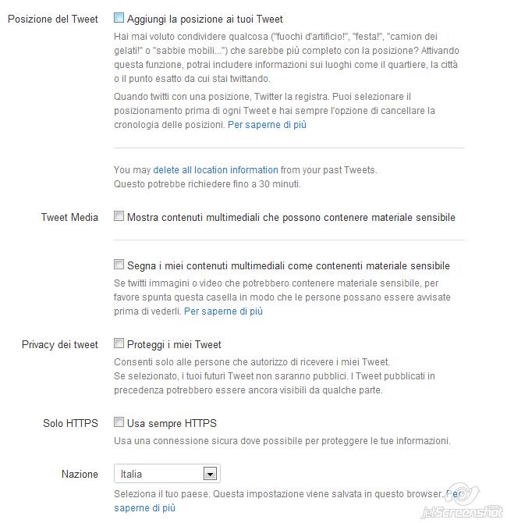The height and width of the screenshot is (523, 507).
Task: Click the 'Posizione del Tweet' section label
Action: (x=53, y=19)
